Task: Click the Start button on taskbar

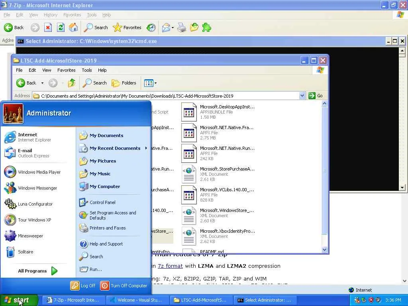Action: tap(19, 300)
